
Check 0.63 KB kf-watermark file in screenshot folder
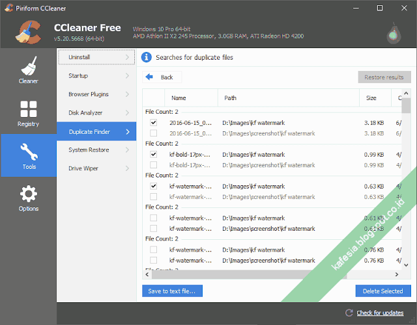[x=154, y=197]
